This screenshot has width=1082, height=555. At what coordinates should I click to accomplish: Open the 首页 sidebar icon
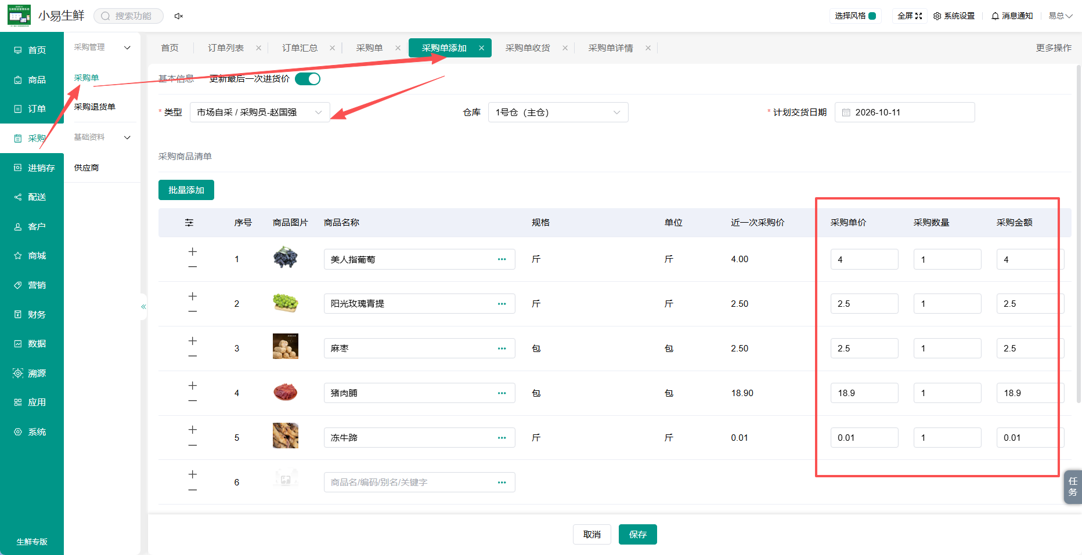pyautogui.click(x=18, y=50)
